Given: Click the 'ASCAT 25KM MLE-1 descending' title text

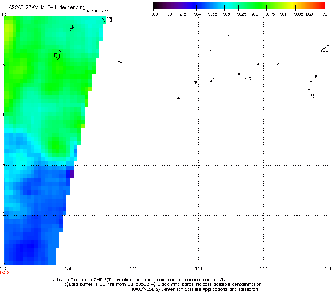Looking at the screenshot, I should [47, 8].
